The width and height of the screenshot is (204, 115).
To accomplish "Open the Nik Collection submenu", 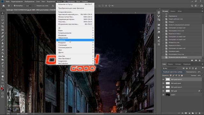I will click(75, 64).
